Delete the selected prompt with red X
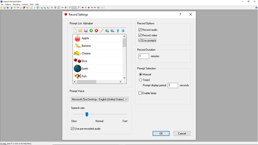Viewport: 258px width, 145px height. (96, 31)
